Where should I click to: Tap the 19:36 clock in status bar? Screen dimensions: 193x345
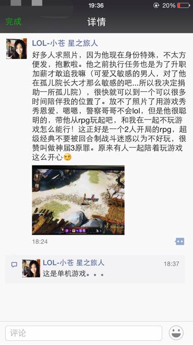96,5
